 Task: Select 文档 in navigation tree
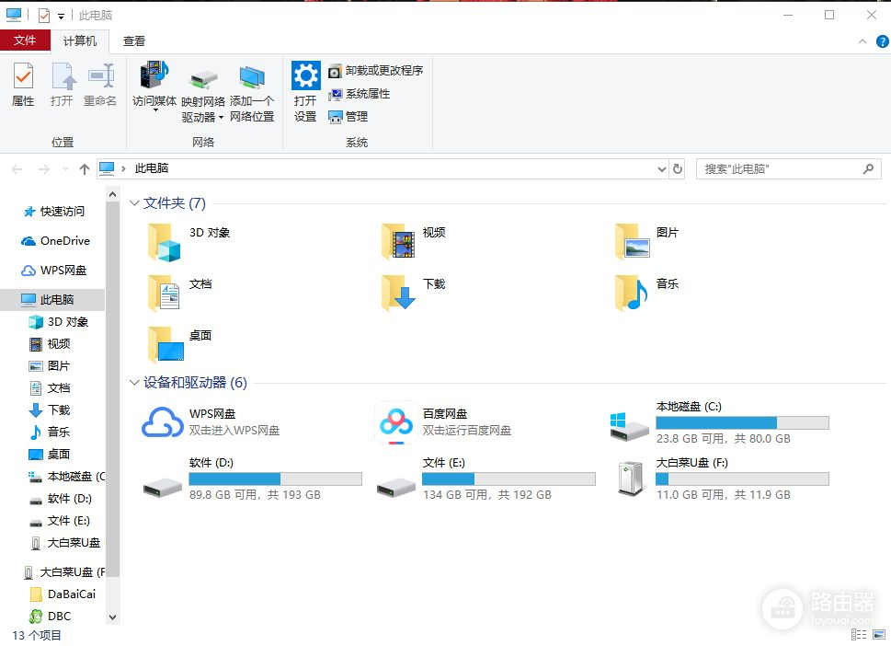pos(50,388)
